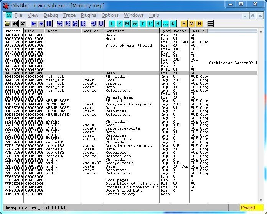Sort by the Size column header
Screen dimensions: 267x214
(34, 31)
